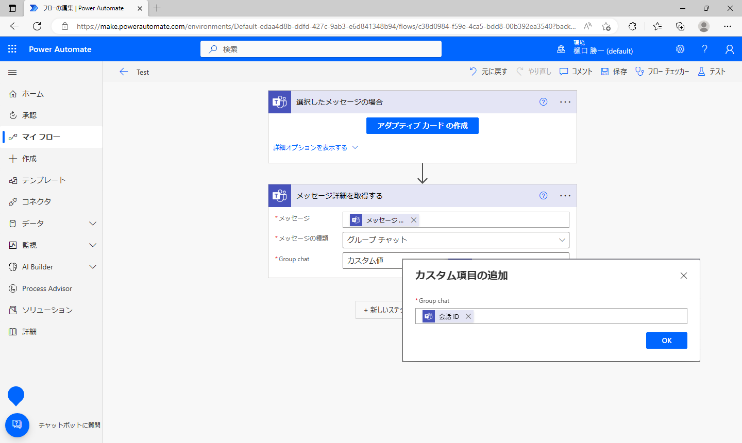Image resolution: width=742 pixels, height=443 pixels.
Task: Click the back arrow next to Test
Action: click(x=124, y=72)
